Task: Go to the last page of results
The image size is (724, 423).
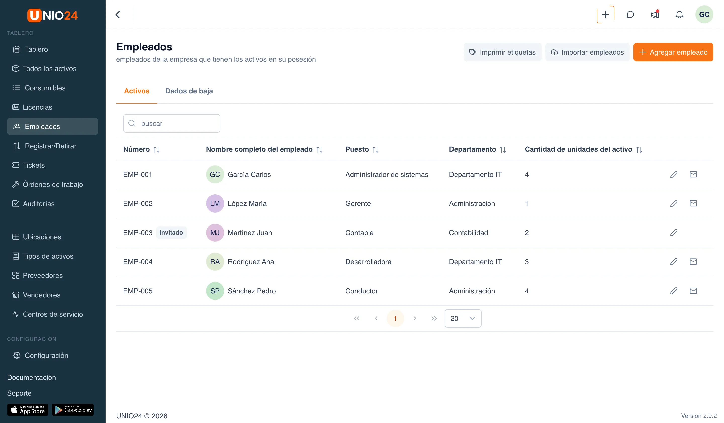Action: coord(434,318)
